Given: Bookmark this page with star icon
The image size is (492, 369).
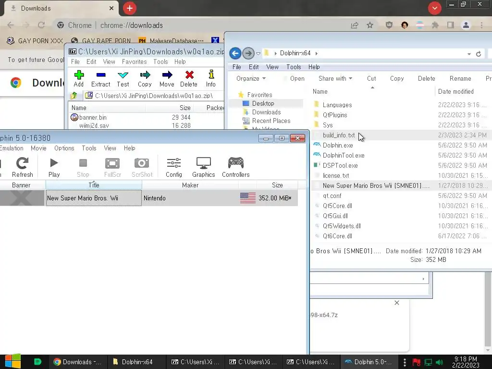Looking at the screenshot, I should 370,25.
